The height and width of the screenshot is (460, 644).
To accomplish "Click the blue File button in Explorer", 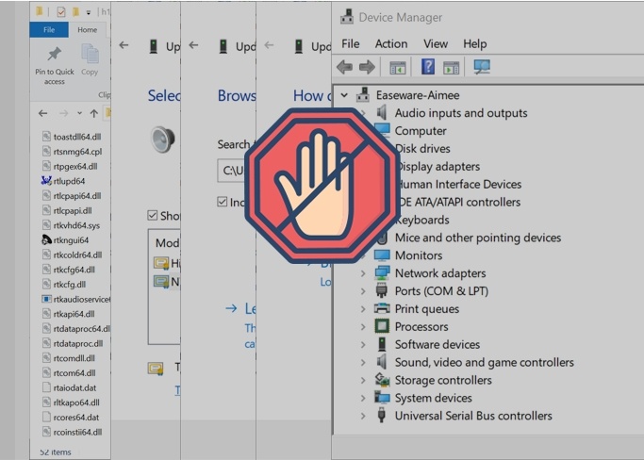I will pyautogui.click(x=50, y=30).
